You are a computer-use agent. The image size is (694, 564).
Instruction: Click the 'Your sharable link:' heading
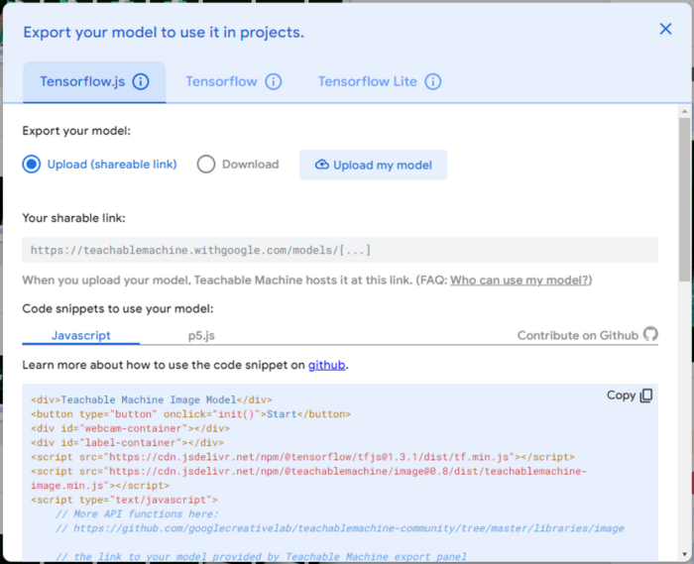click(74, 218)
